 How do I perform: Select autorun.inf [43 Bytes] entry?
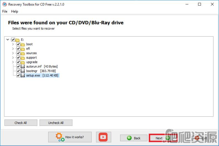click(42, 67)
